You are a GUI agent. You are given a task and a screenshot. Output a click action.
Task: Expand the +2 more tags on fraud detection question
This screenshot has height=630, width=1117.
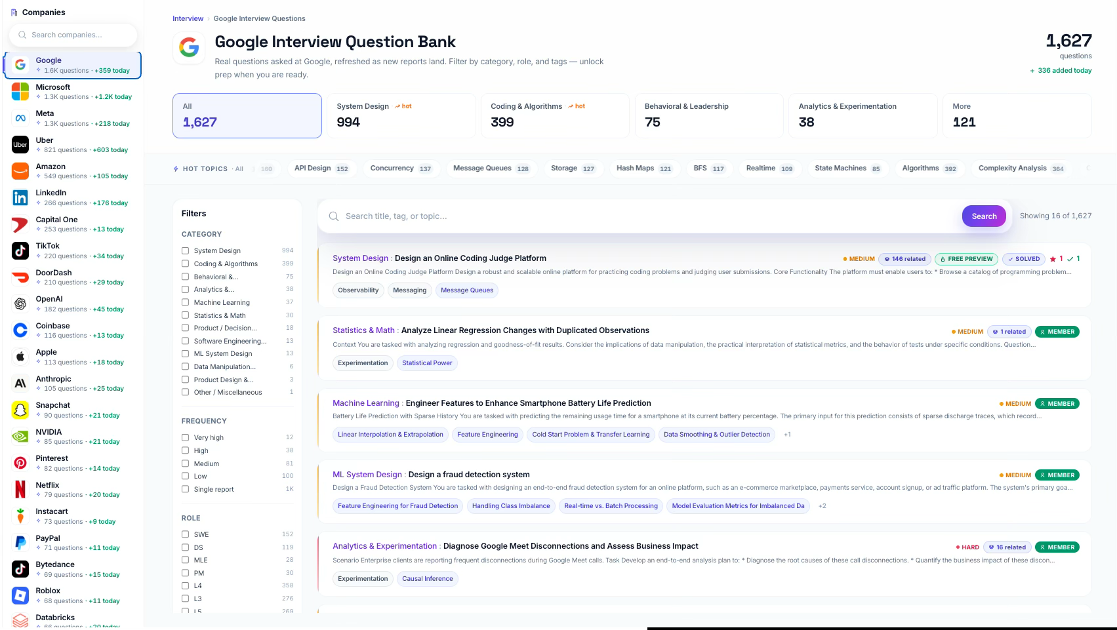point(823,506)
